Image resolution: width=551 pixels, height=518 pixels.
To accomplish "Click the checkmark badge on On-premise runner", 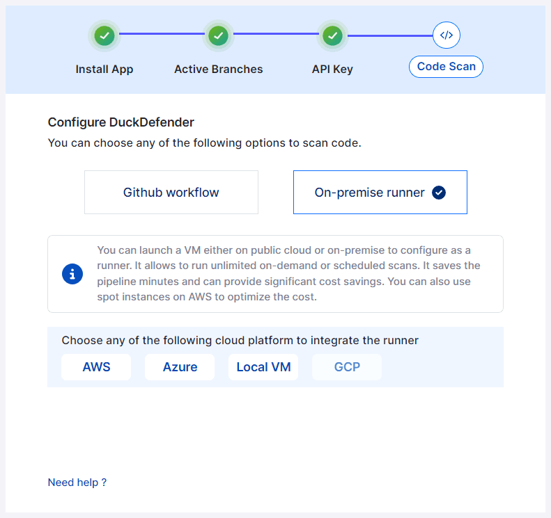I will pos(439,193).
